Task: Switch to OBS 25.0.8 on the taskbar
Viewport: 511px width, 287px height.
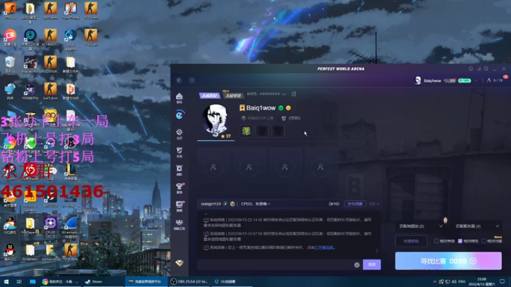Action: tap(189, 282)
